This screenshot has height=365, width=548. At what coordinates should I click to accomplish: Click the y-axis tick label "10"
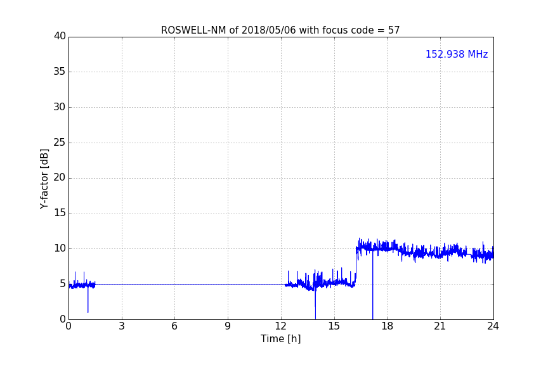tap(60, 248)
